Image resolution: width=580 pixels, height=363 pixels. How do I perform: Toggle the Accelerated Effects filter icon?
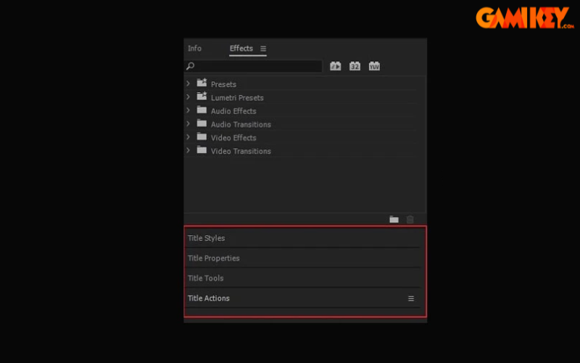point(335,66)
